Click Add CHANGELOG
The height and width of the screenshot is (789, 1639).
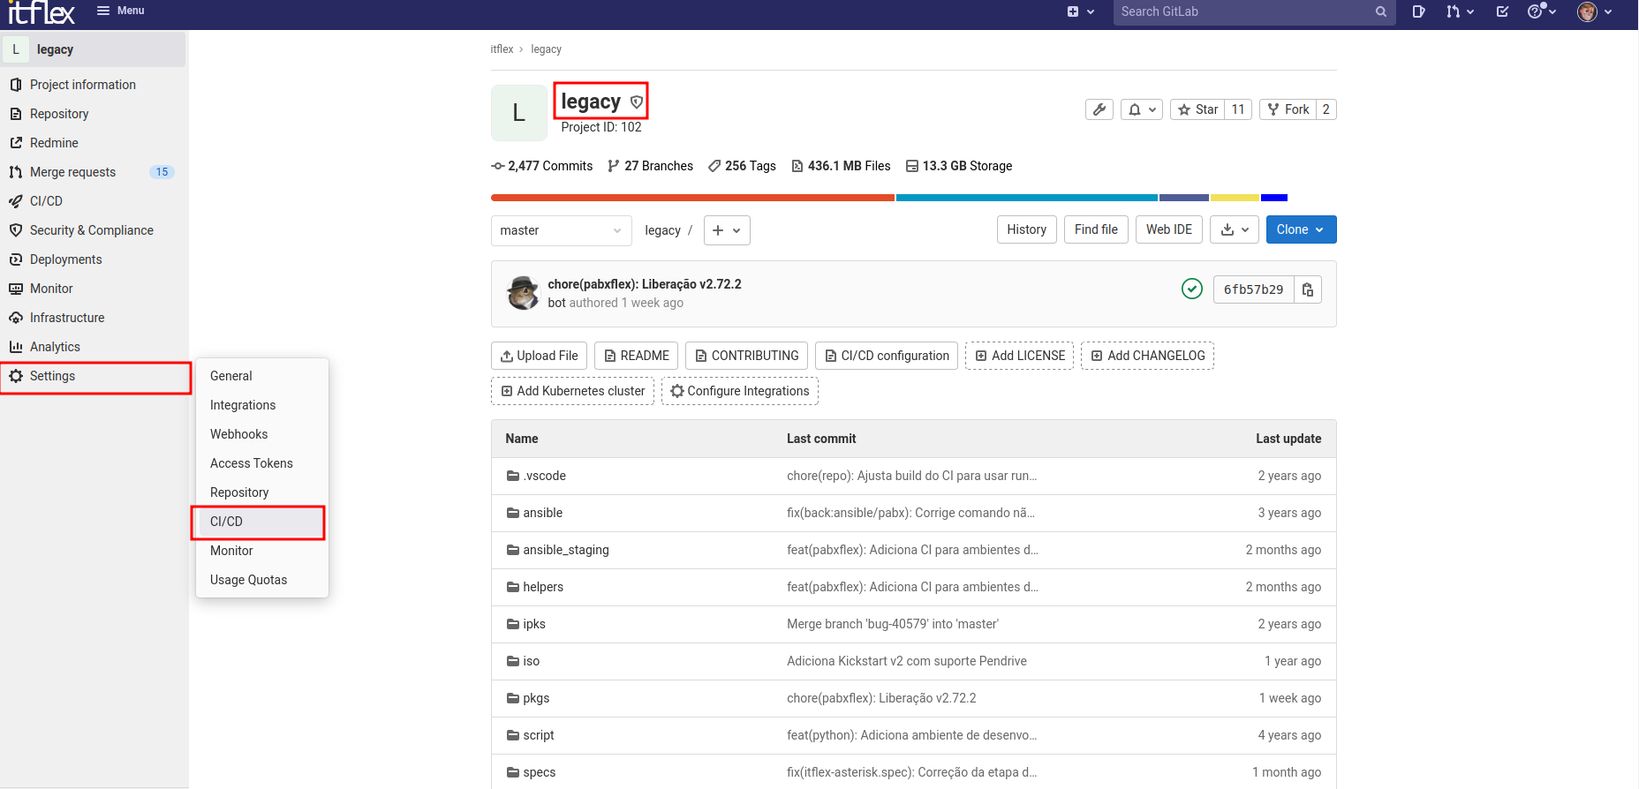(x=1148, y=356)
